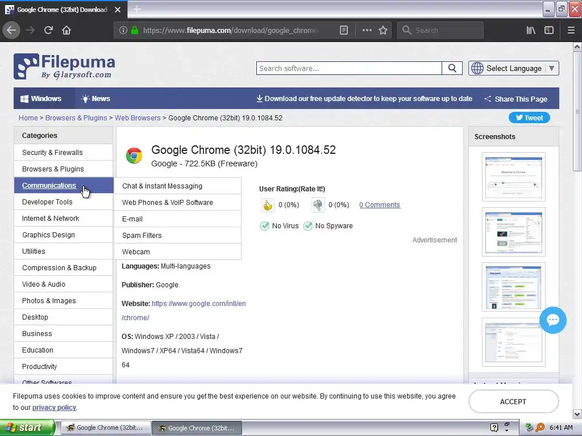Open Select Language dropdown
Viewport: 582px width, 436px height.
514,68
